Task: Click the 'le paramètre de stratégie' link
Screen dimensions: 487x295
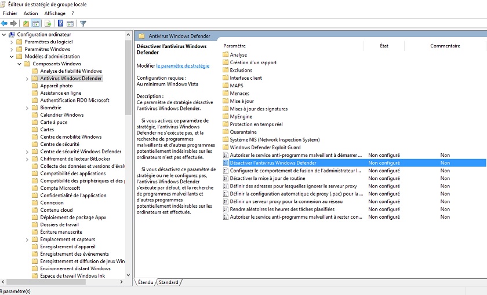Action: 183,66
